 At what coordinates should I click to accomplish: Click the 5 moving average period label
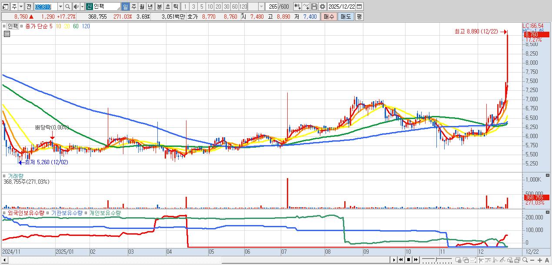51,26
